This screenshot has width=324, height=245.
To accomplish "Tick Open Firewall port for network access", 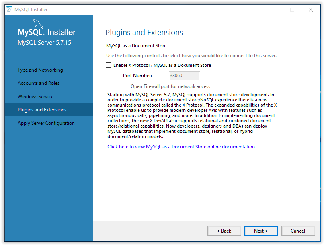I will (125, 86).
